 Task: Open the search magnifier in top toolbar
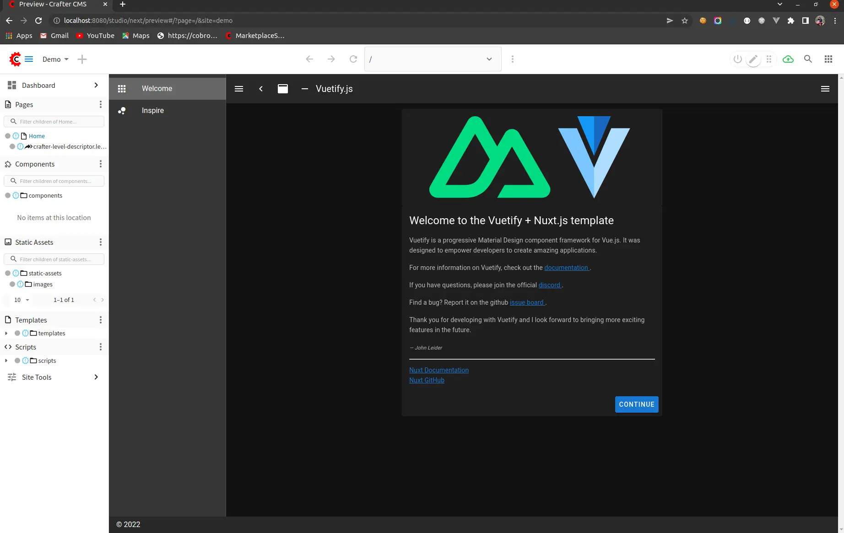coord(808,59)
